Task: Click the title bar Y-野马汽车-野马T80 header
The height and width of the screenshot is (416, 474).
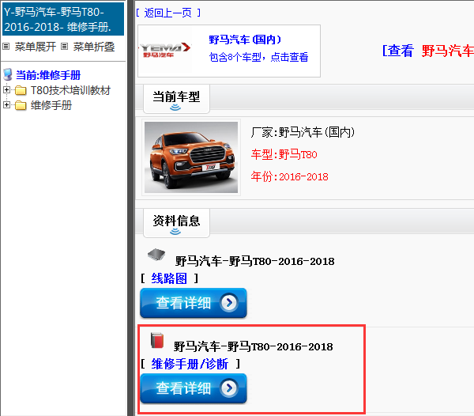Action: coord(63,19)
